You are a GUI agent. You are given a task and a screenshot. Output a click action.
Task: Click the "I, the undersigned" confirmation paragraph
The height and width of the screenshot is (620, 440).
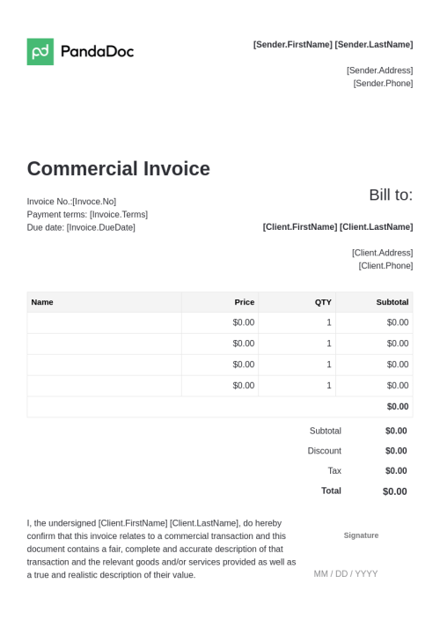(x=161, y=549)
